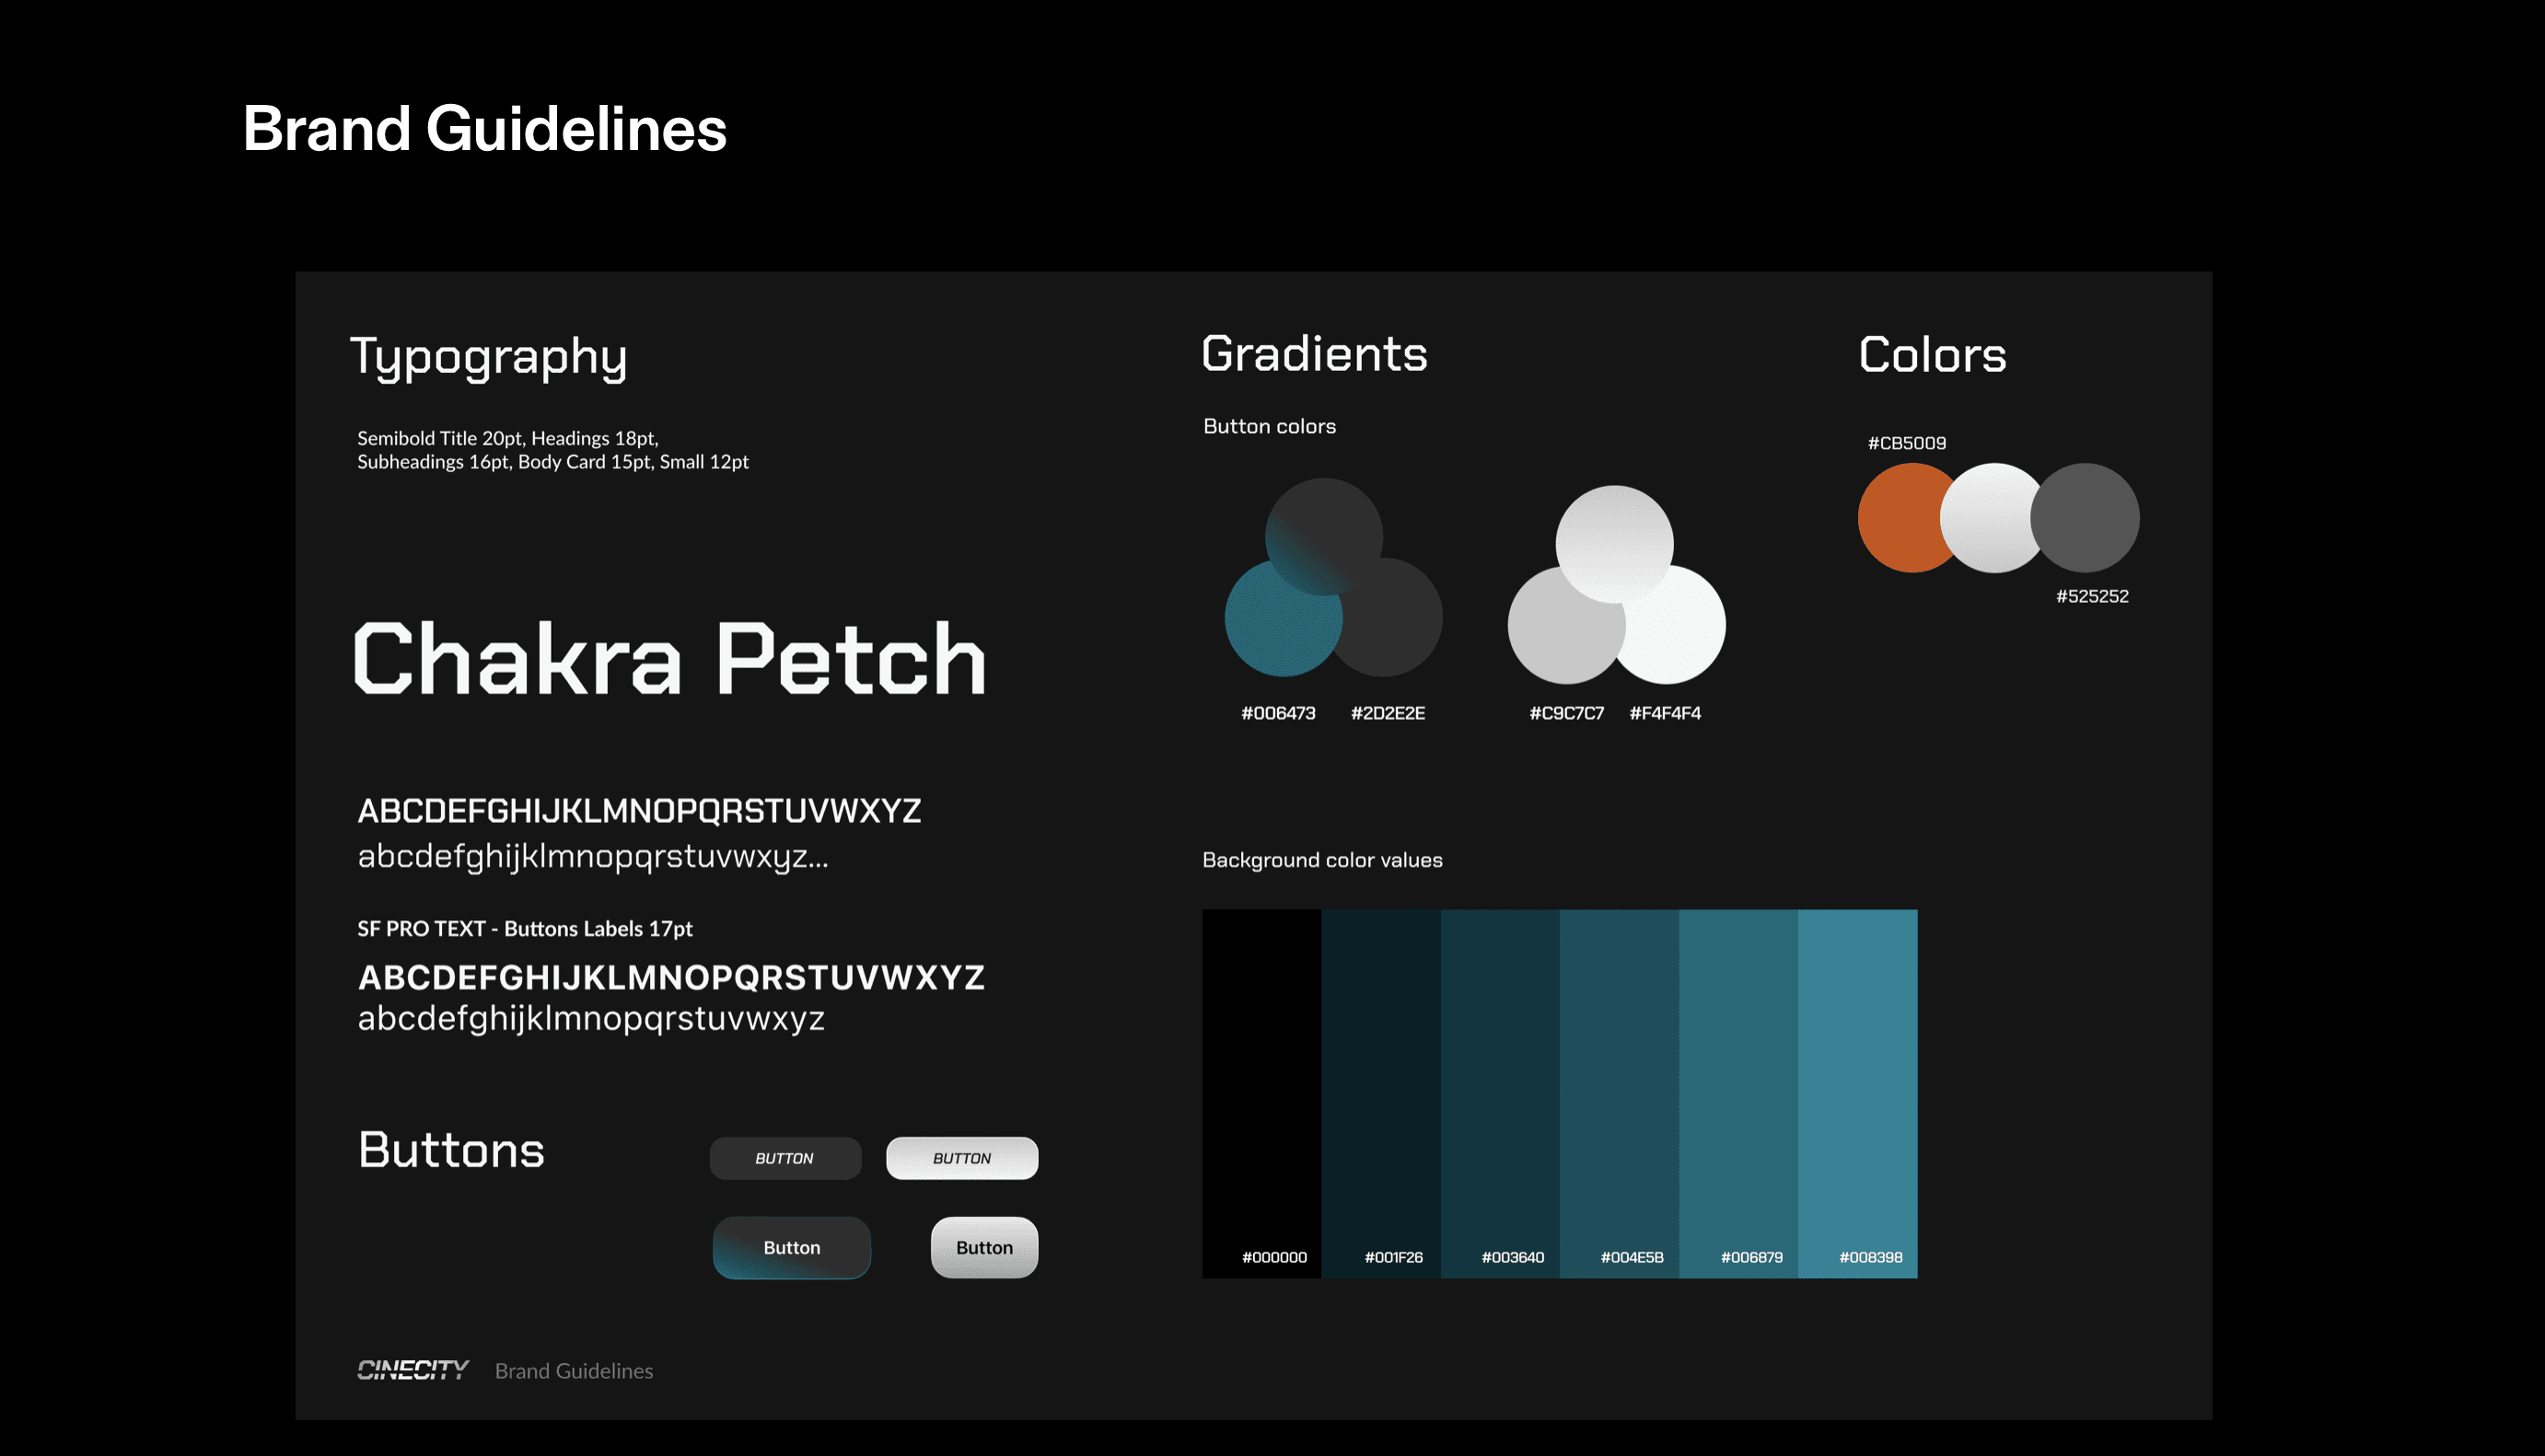Click the dark uppercase BUTTON pill

tap(785, 1158)
